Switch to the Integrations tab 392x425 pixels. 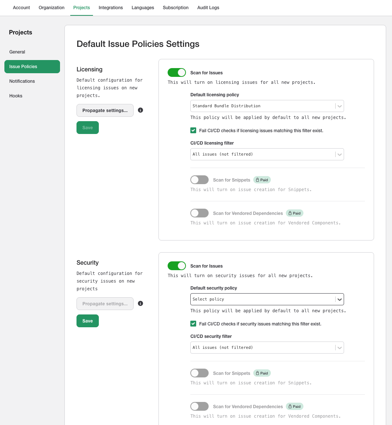[111, 8]
